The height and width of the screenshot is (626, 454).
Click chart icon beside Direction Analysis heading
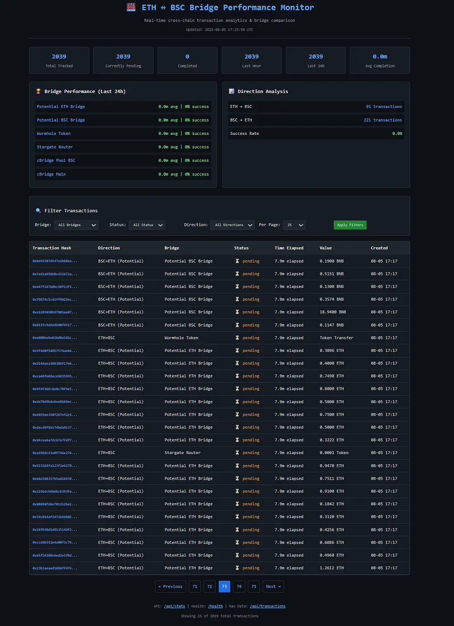[232, 91]
